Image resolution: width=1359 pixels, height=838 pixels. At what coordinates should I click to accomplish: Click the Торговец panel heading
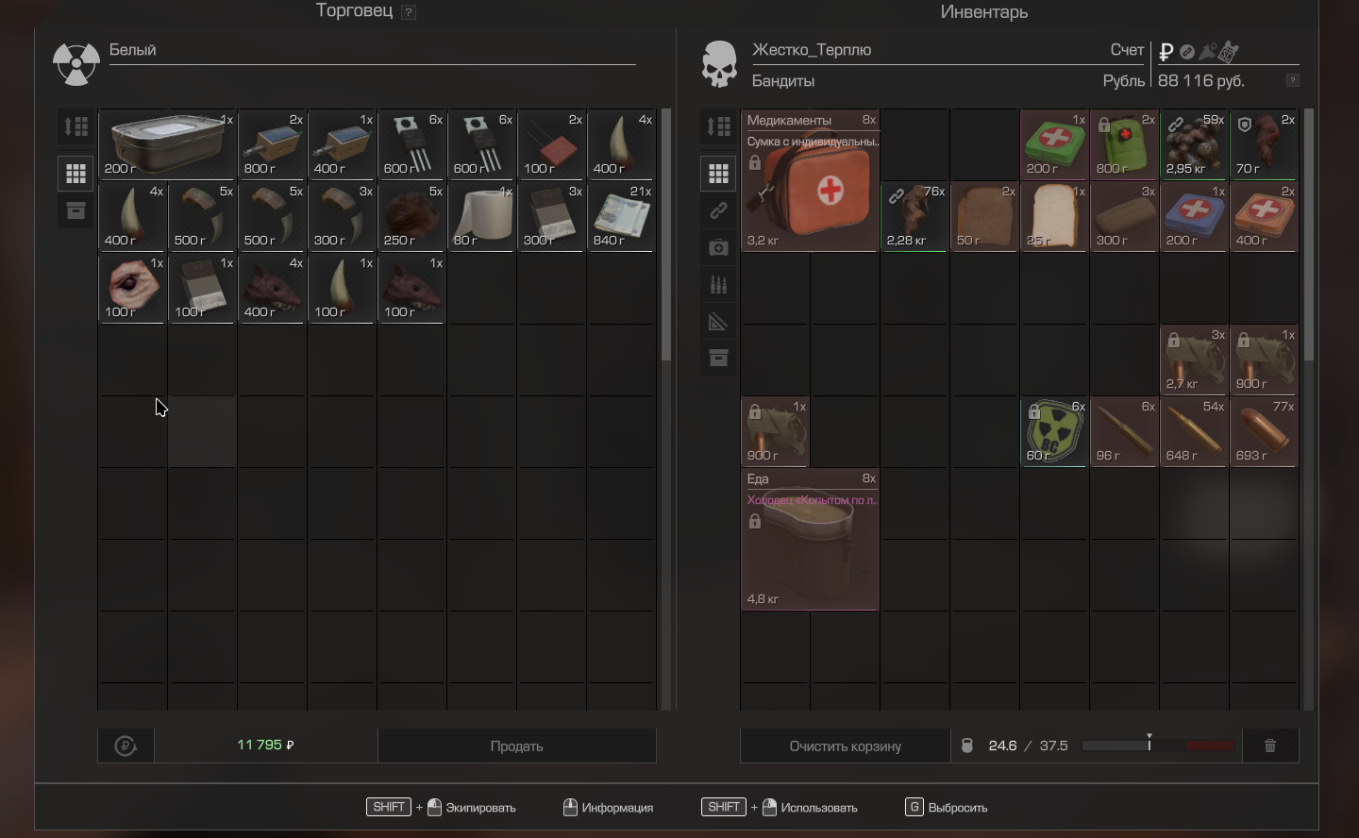tap(354, 11)
